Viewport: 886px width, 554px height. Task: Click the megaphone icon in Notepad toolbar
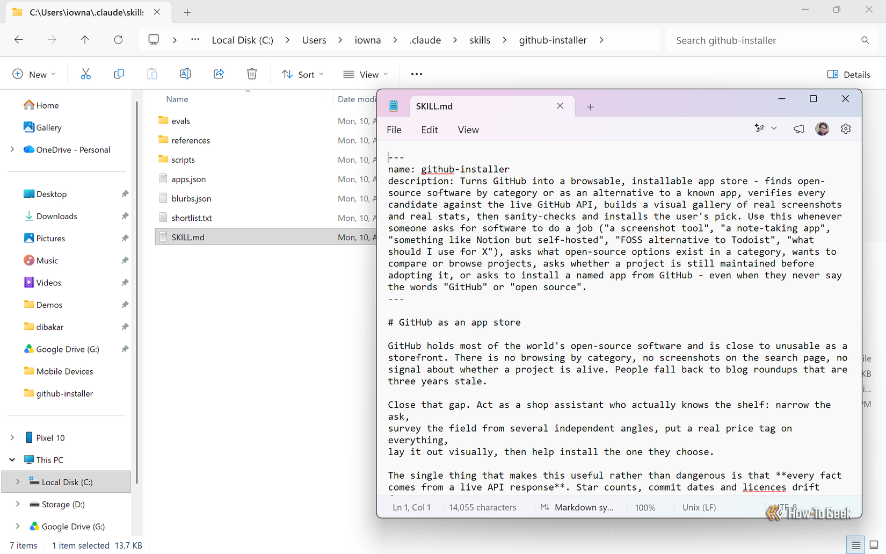click(x=798, y=129)
